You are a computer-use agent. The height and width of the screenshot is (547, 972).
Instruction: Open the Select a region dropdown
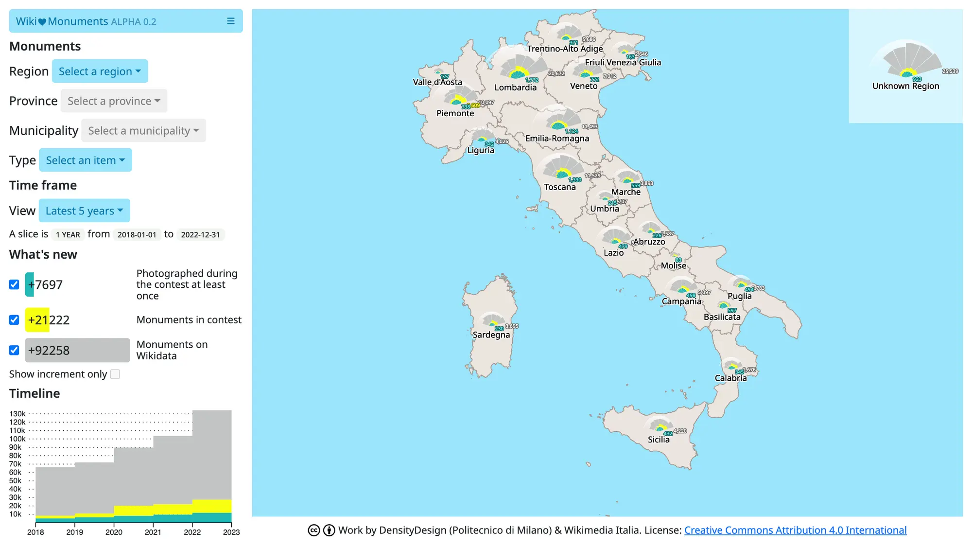pos(100,71)
